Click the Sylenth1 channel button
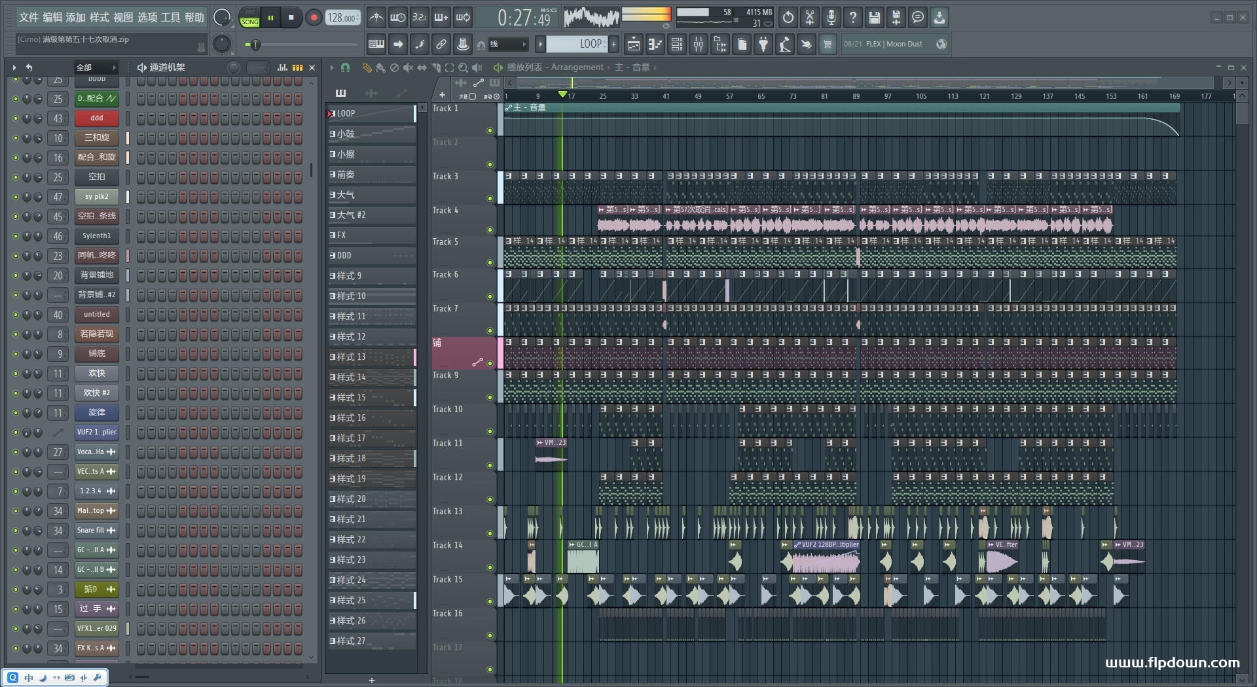This screenshot has height=687, width=1257. coord(96,236)
